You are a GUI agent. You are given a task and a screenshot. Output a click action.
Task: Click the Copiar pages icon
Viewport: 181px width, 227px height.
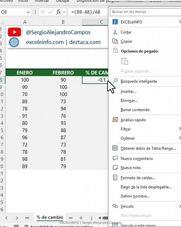(x=115, y=41)
